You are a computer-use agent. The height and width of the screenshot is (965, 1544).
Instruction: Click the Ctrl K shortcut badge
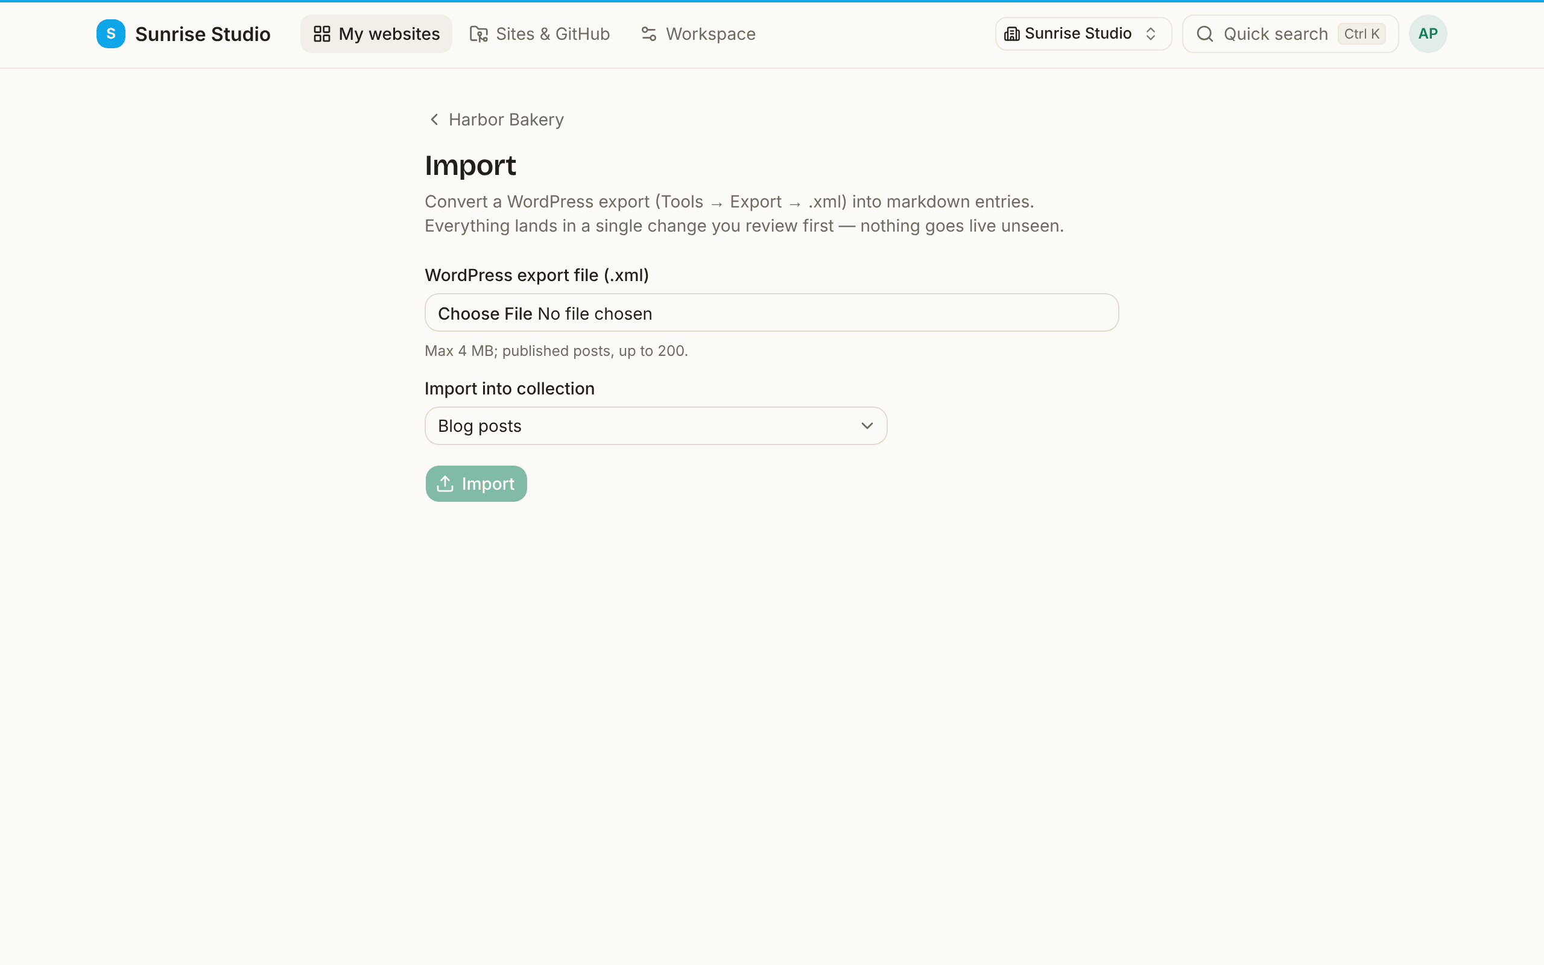1361,34
